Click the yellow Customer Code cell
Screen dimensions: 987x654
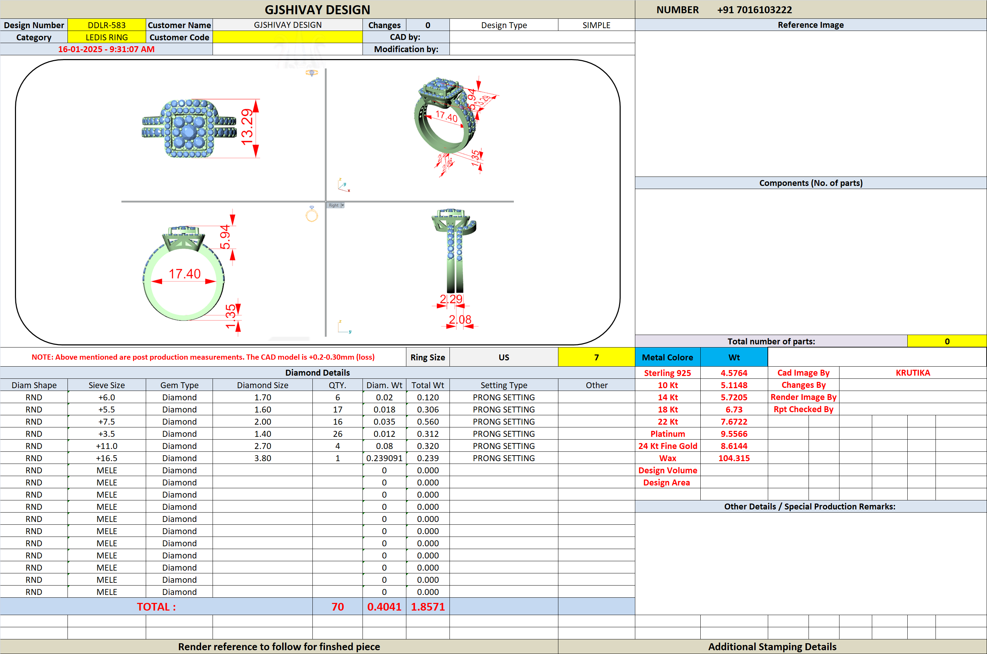click(287, 37)
